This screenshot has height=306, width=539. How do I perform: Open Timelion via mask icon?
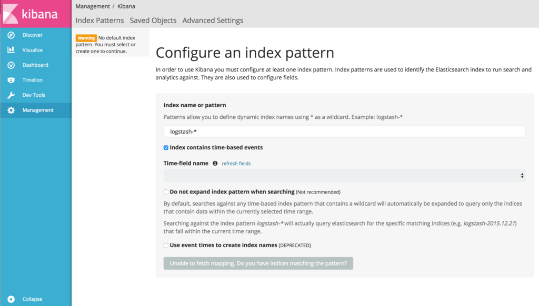11,80
